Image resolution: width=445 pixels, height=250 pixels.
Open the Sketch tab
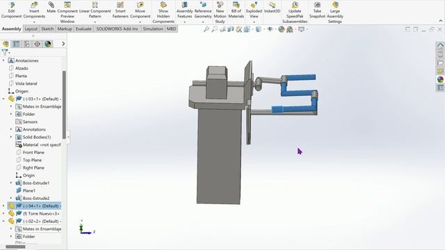[47, 29]
